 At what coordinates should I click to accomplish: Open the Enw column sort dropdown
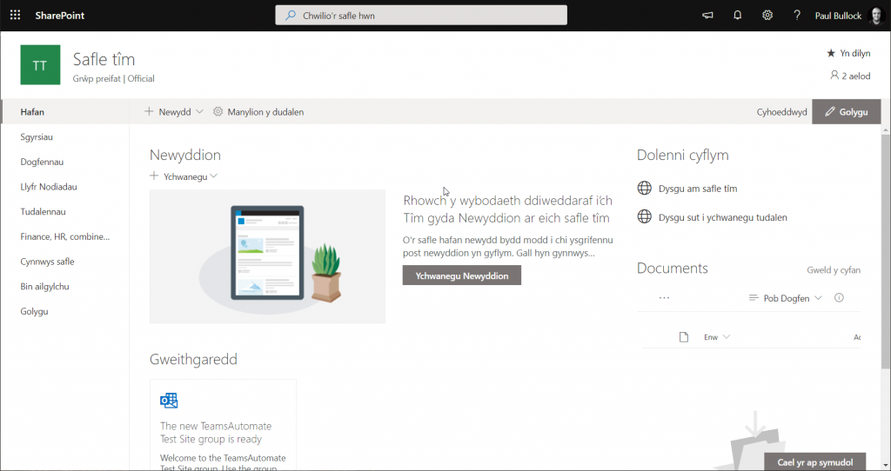(x=717, y=337)
